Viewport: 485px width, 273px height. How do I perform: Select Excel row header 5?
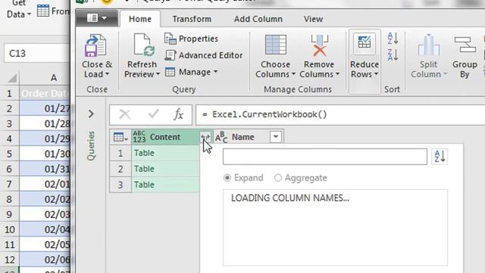click(x=9, y=154)
